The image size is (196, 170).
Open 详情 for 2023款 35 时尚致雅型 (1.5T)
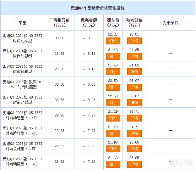pyautogui.click(x=134, y=149)
